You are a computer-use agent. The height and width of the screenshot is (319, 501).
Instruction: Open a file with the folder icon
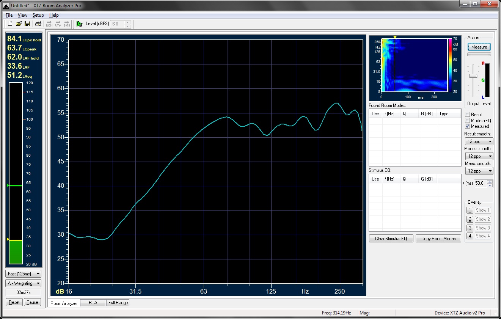19,24
